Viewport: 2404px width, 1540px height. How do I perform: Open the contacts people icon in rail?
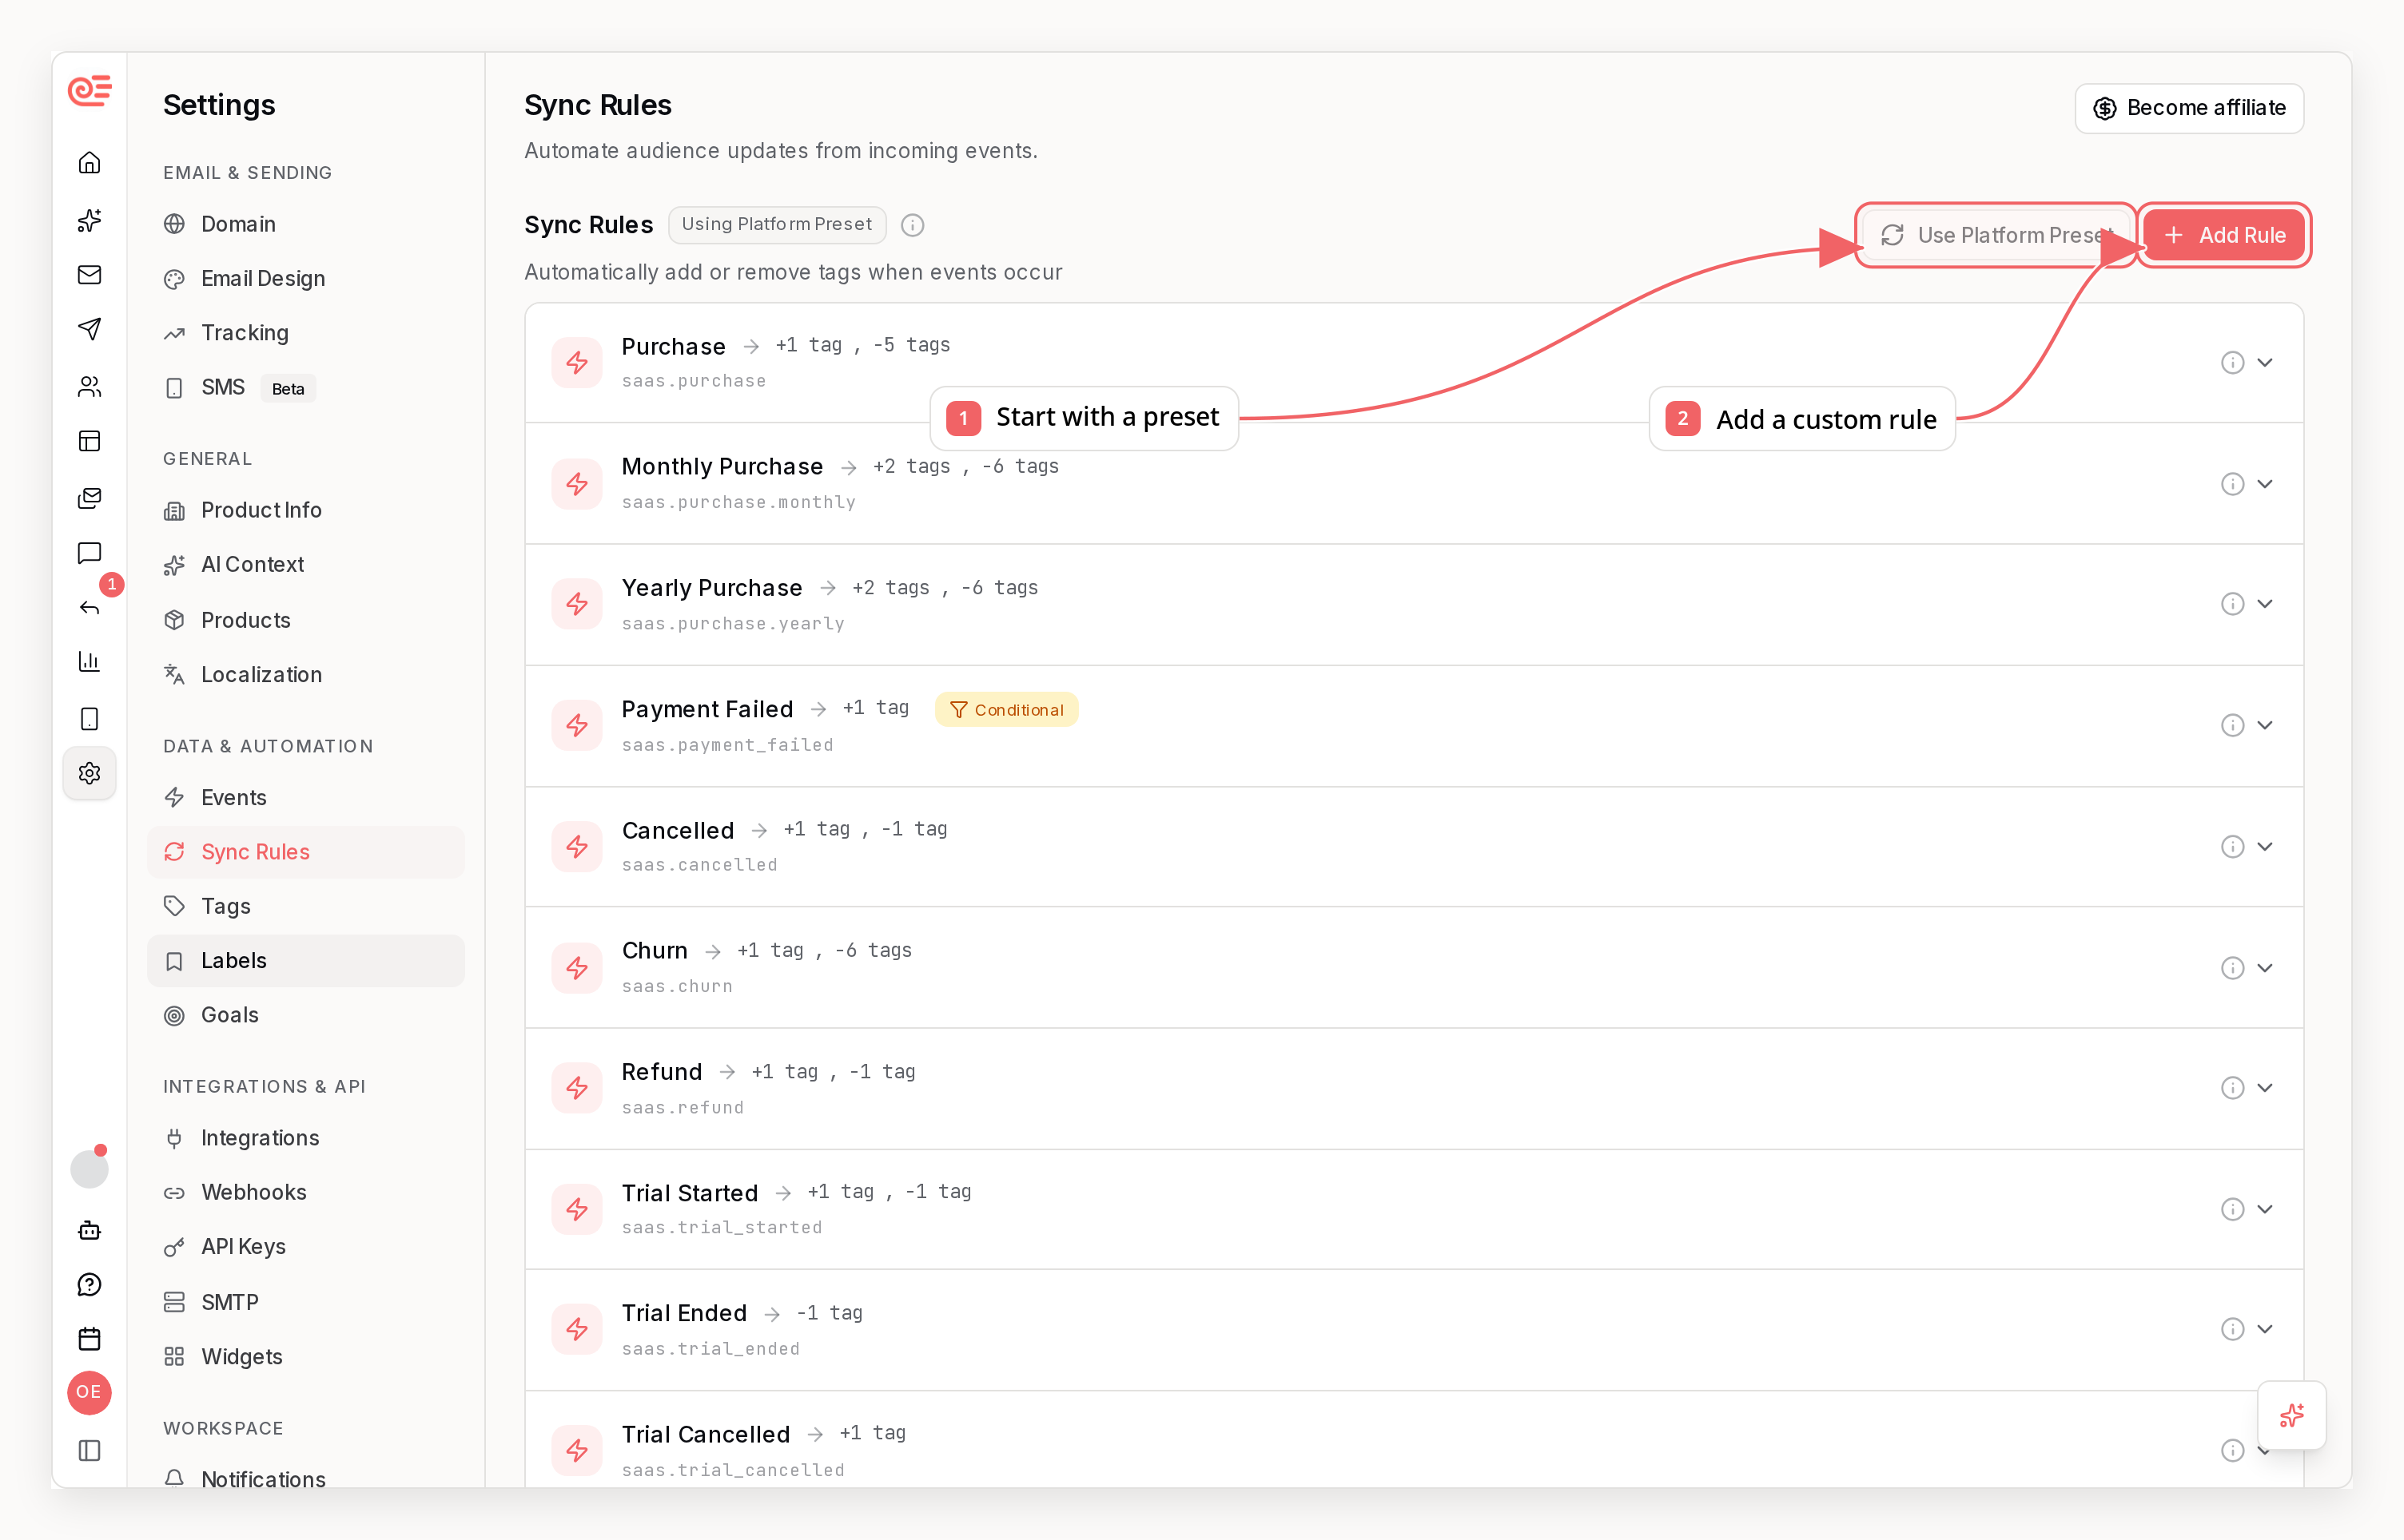point(89,386)
